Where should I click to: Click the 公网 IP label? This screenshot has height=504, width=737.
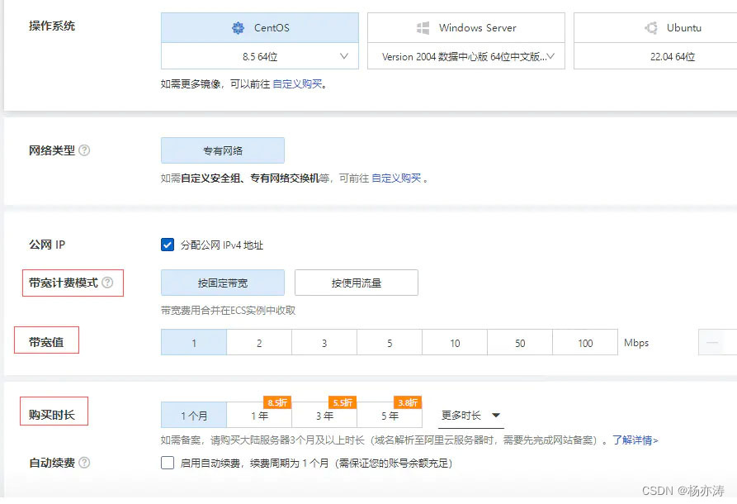(47, 245)
